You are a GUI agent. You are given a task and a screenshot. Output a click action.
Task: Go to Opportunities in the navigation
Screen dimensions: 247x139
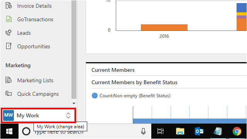34,46
